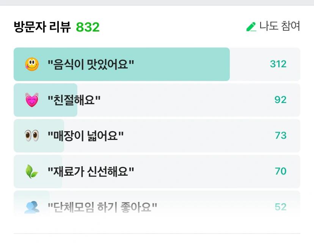Click the 70 count number
314x243 pixels.
[281, 171]
